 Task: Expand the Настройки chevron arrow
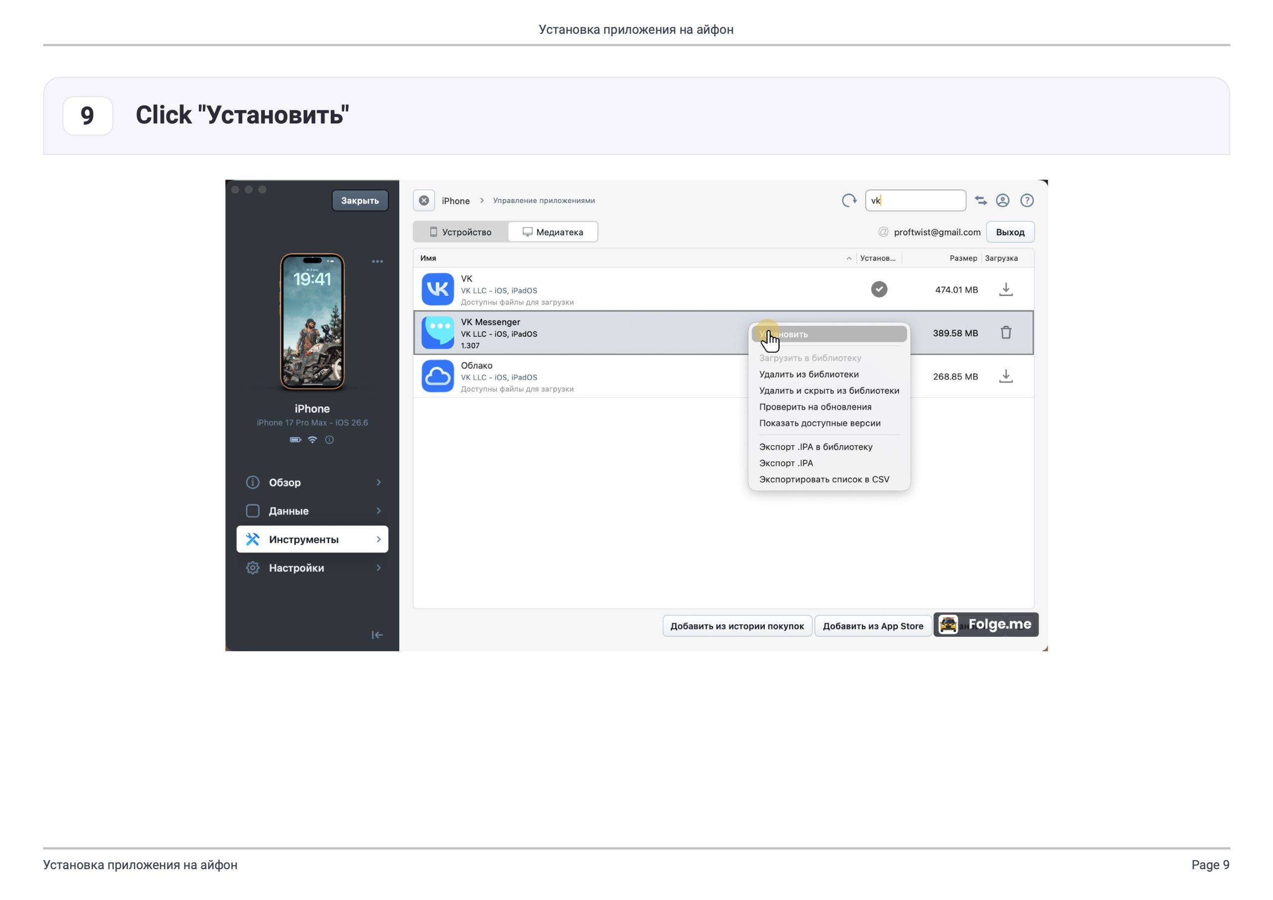click(x=379, y=568)
